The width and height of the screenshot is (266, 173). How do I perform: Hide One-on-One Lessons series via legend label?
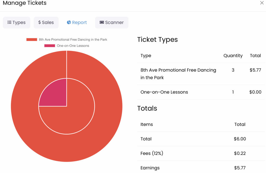click(x=73, y=46)
